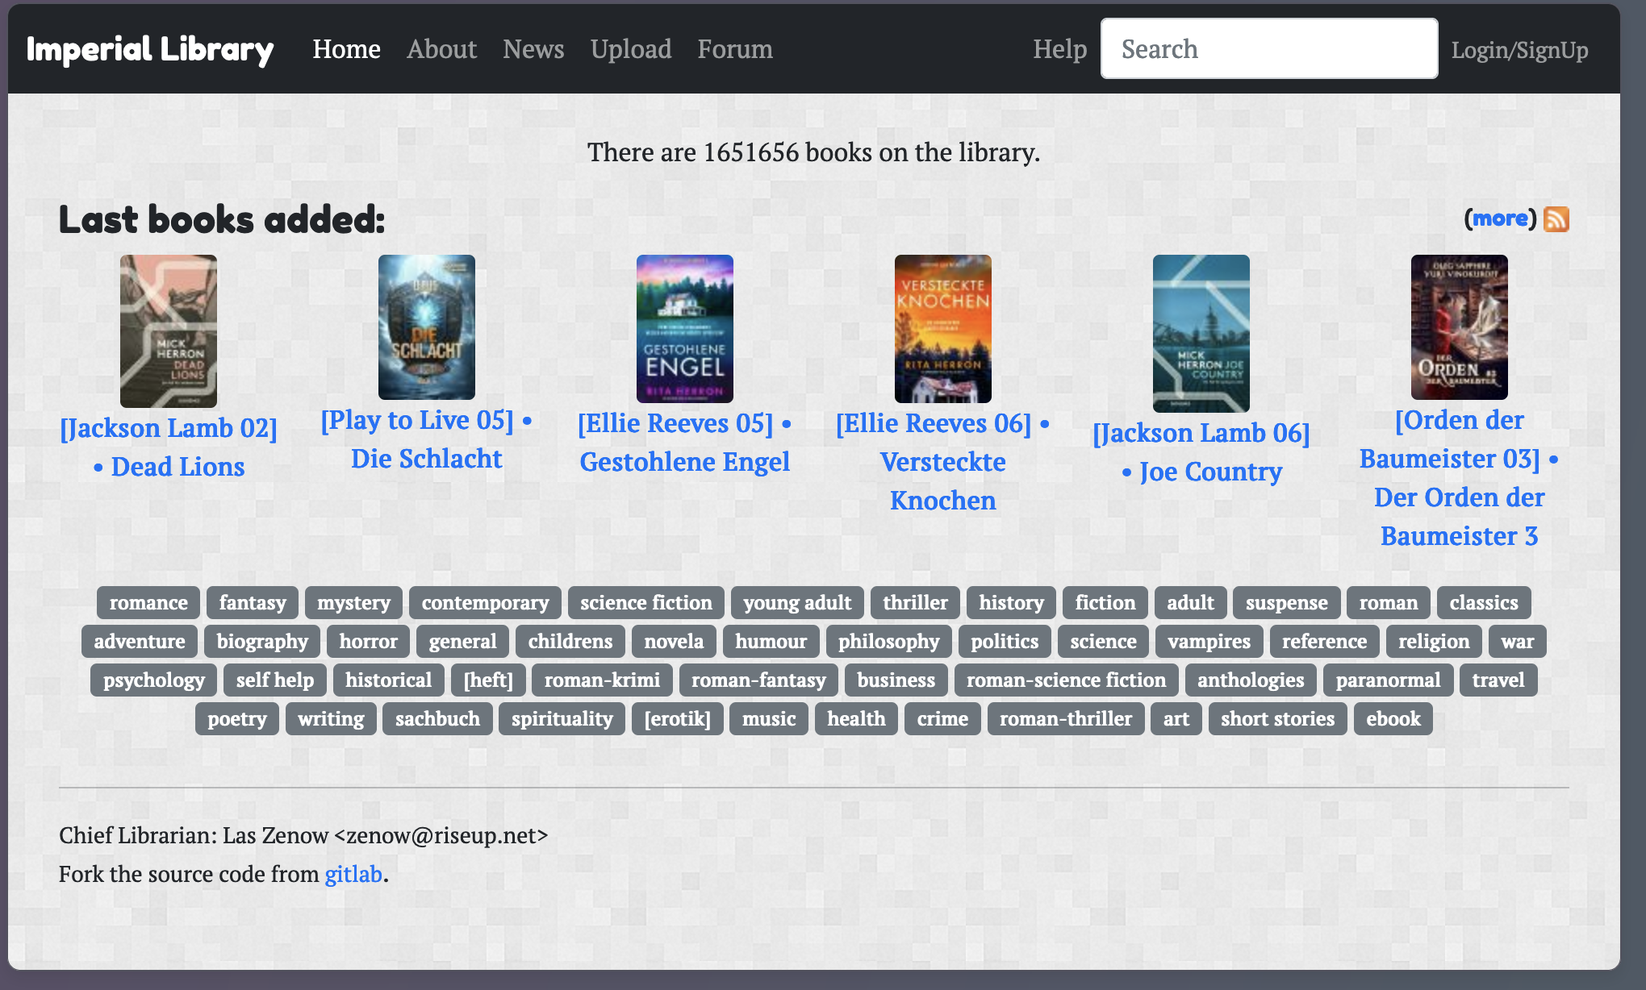Follow the gitlab source code link

pos(353,874)
